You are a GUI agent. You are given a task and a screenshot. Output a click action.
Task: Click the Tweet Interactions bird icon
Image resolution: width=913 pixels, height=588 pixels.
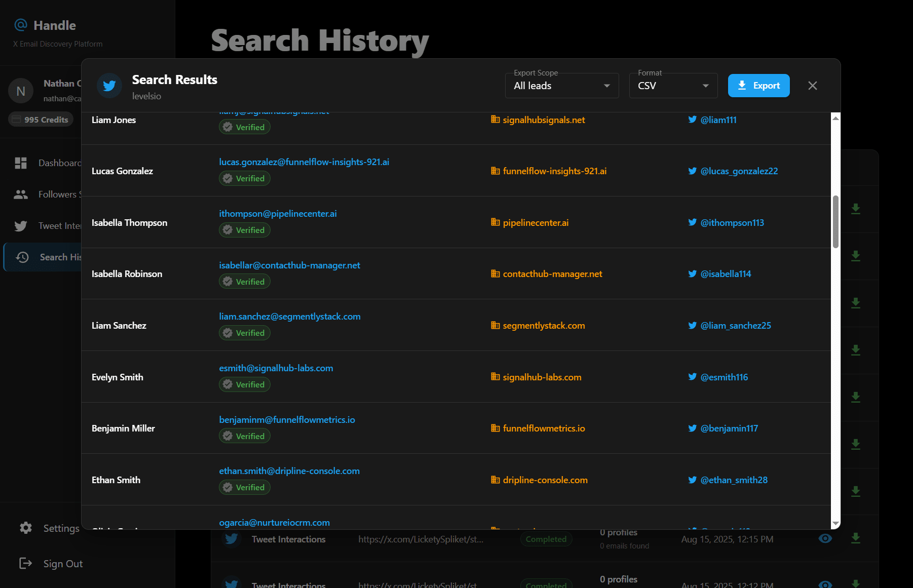[21, 225]
